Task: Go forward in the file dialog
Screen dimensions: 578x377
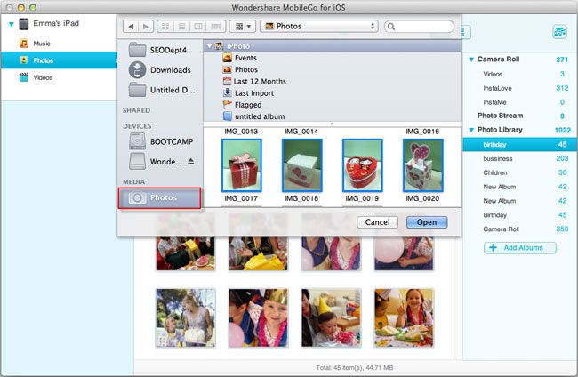Action: (x=146, y=27)
